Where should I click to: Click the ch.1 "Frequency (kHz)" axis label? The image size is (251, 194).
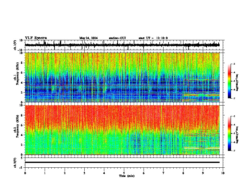click(x=17, y=74)
